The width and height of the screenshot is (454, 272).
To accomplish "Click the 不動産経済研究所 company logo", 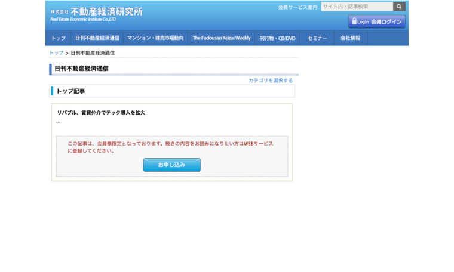I will click(96, 14).
